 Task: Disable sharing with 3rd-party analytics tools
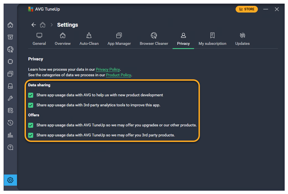[x=31, y=105]
